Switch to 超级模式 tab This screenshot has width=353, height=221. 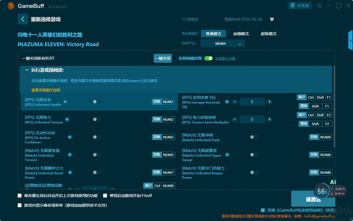[x=269, y=34]
